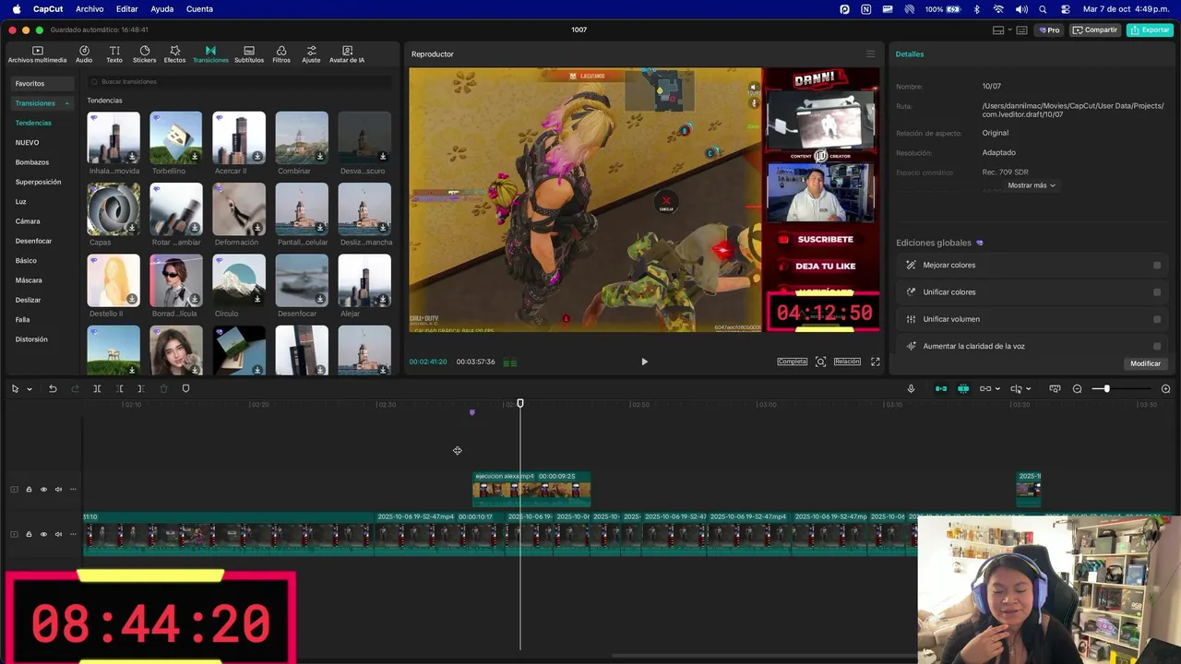Open the Audio tab icon

(84, 51)
